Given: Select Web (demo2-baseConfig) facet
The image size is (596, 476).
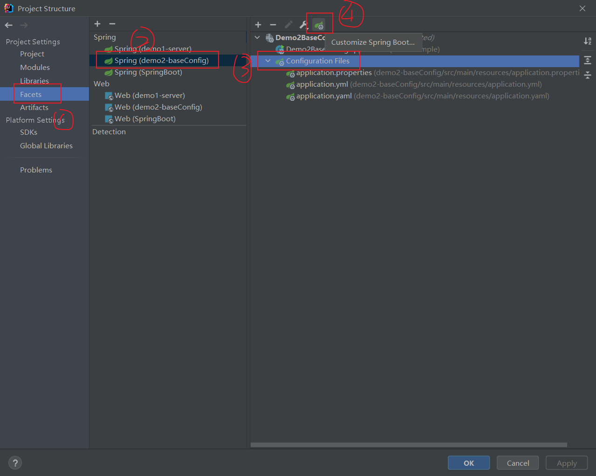Looking at the screenshot, I should [158, 107].
